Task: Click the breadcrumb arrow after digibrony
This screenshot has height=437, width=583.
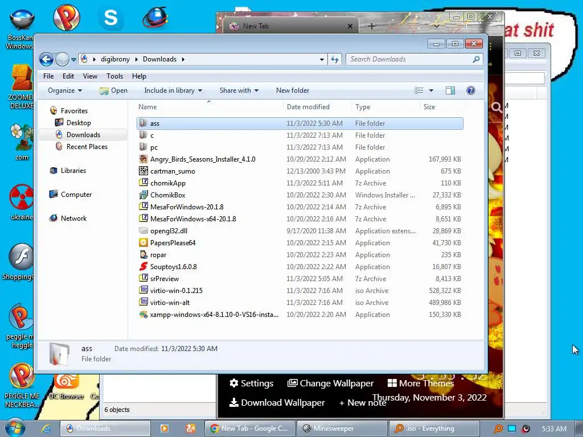Action: pos(136,59)
